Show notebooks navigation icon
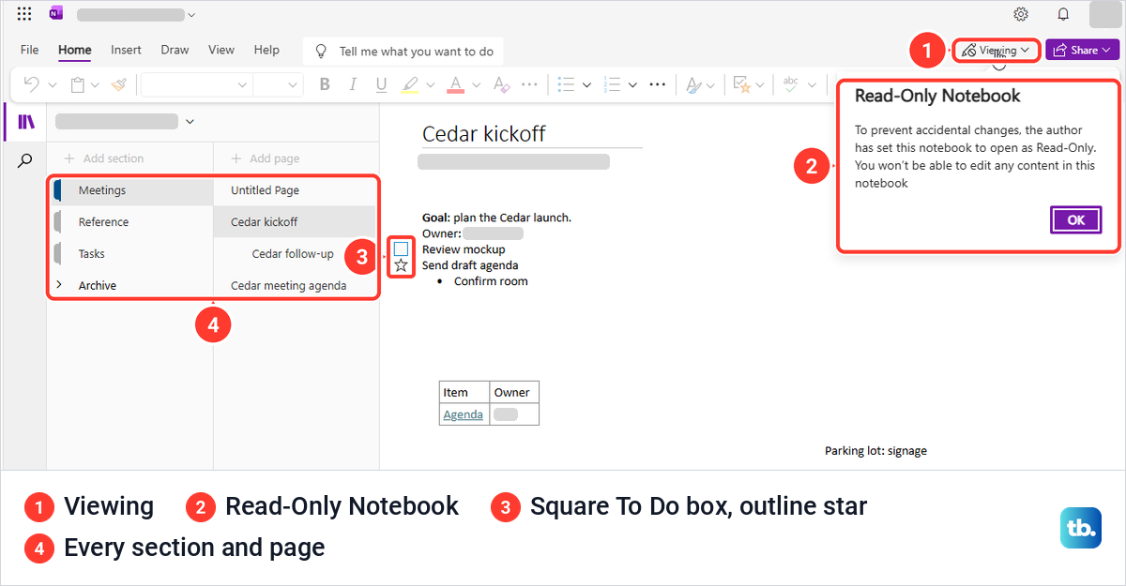The image size is (1126, 586). 25,122
